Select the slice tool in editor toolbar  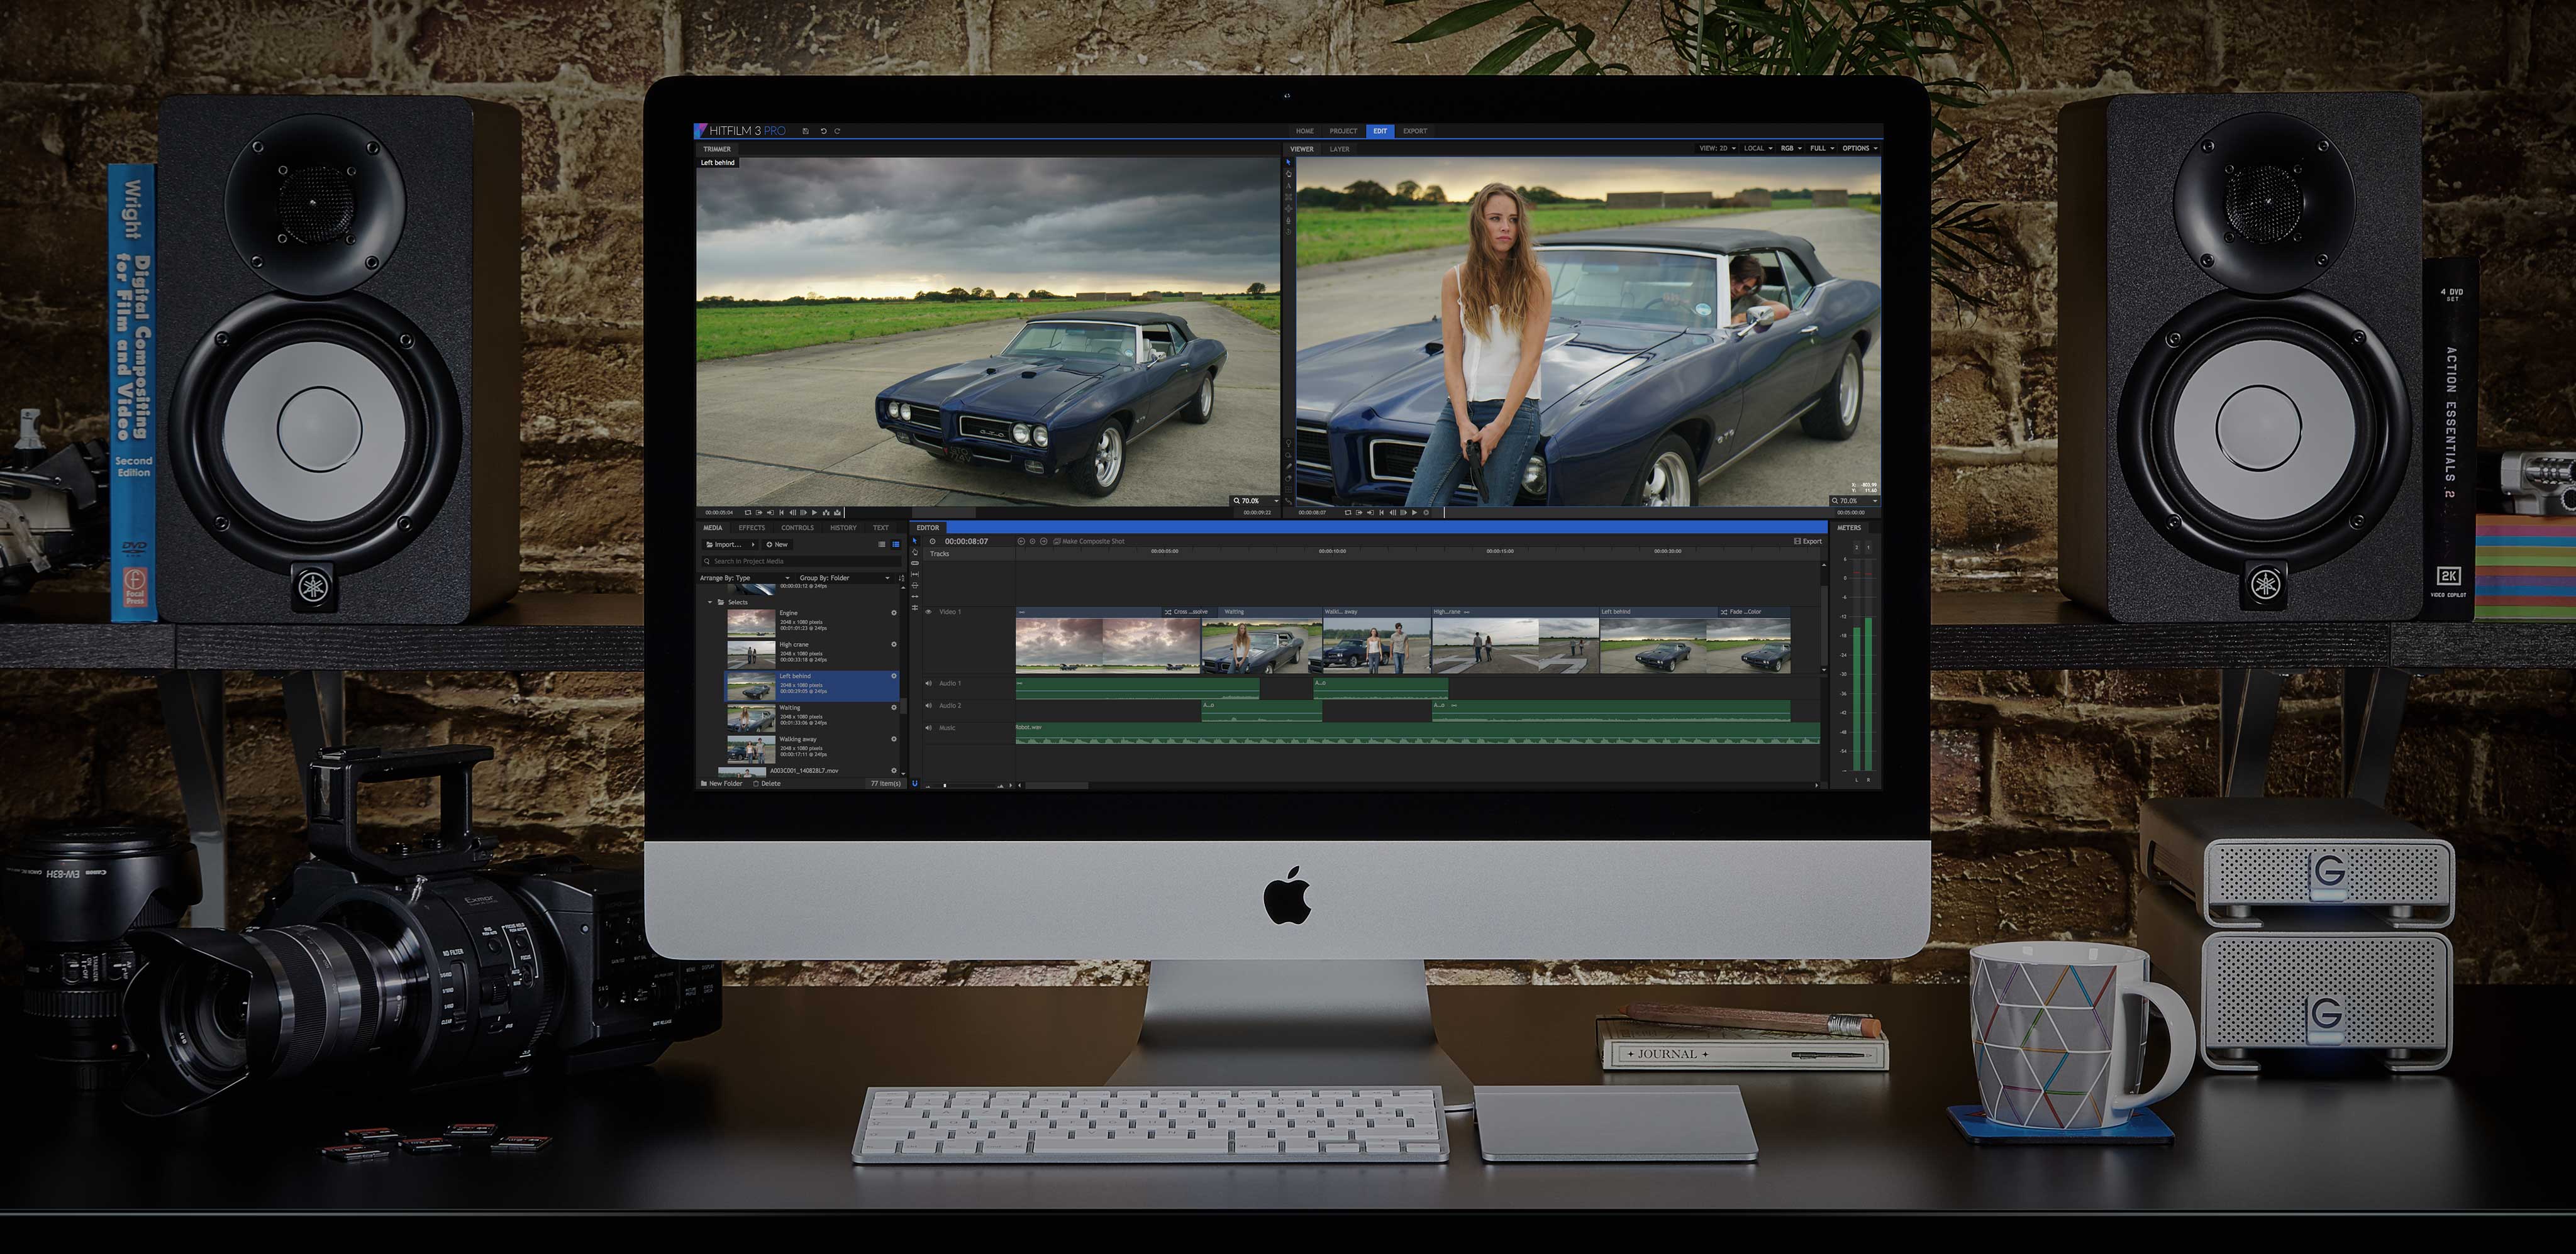[915, 564]
